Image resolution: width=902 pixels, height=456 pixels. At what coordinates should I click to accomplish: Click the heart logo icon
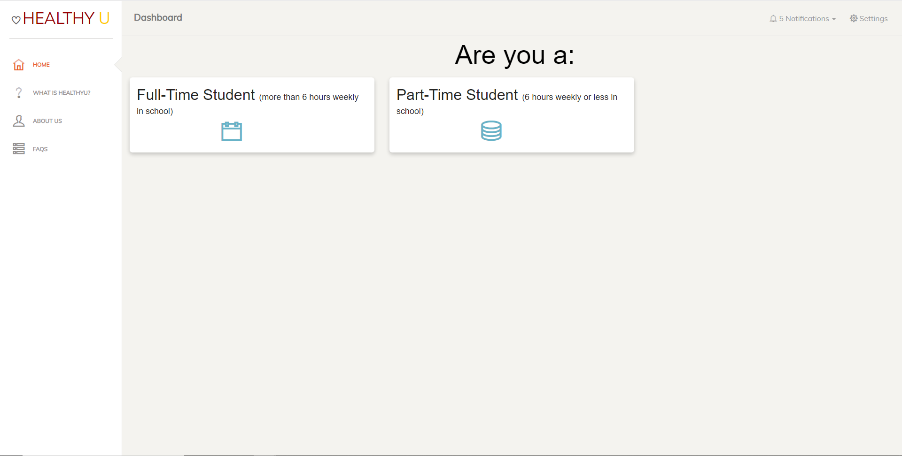16,20
